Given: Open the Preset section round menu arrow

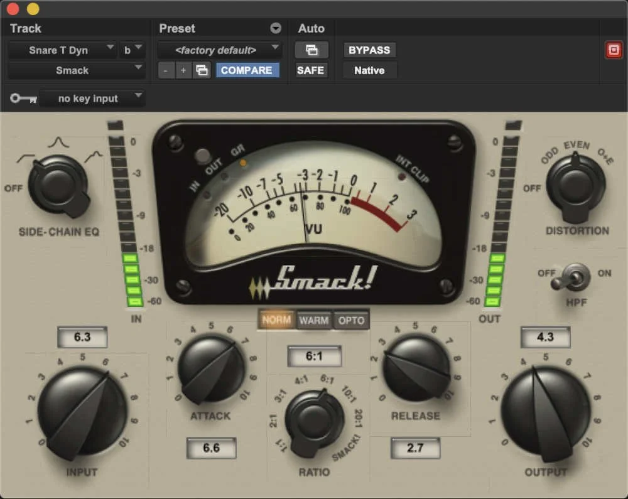Looking at the screenshot, I should click(x=276, y=28).
